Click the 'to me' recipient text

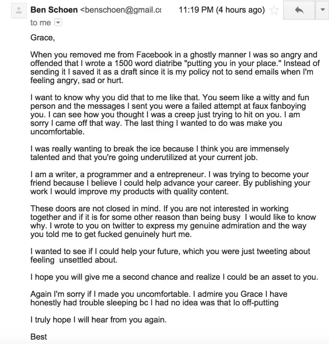[x=41, y=23]
